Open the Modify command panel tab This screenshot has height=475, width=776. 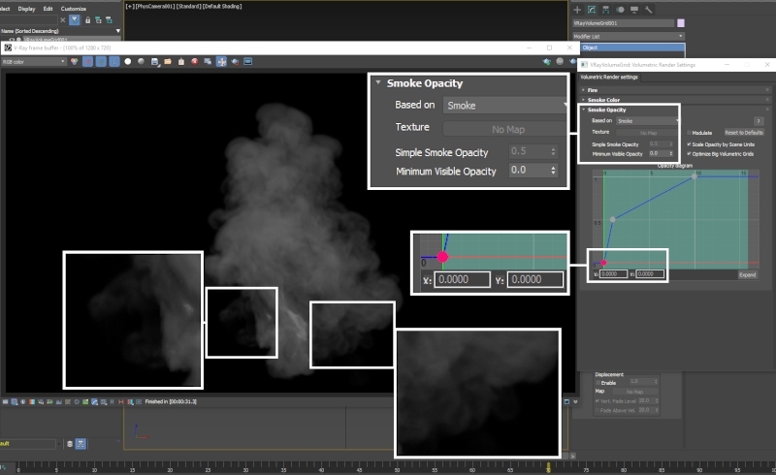click(593, 9)
